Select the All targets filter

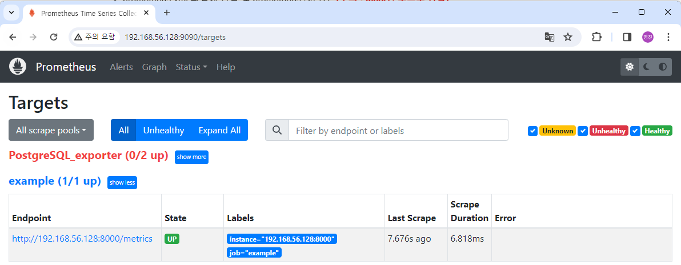tap(123, 130)
